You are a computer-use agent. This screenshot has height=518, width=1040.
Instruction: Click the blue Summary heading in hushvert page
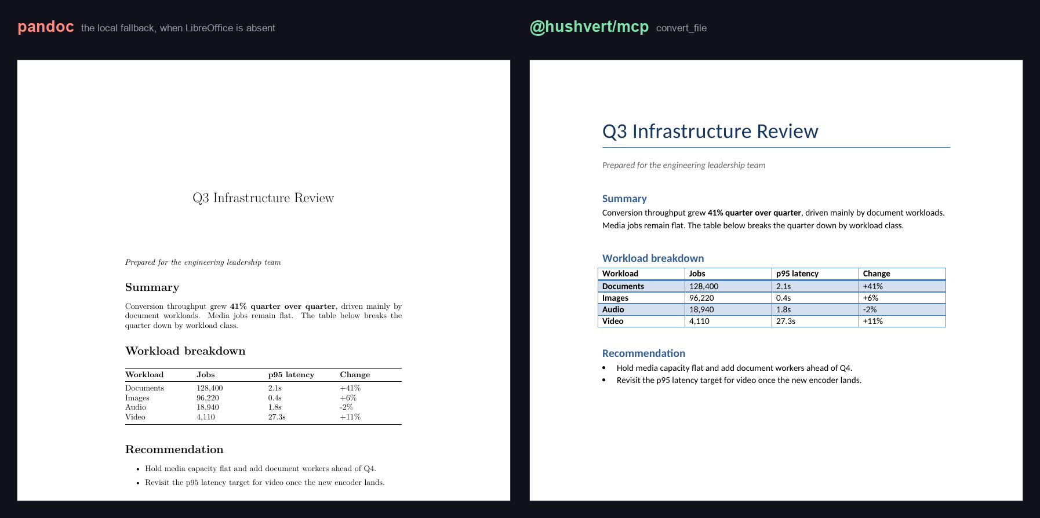[624, 199]
